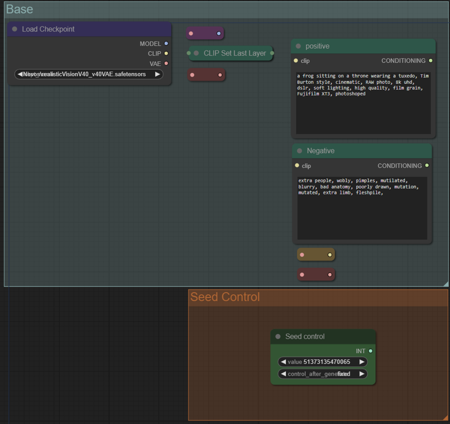Viewport: 450px width, 424px height.
Task: Increase the seed value using right arrow
Action: (362, 362)
